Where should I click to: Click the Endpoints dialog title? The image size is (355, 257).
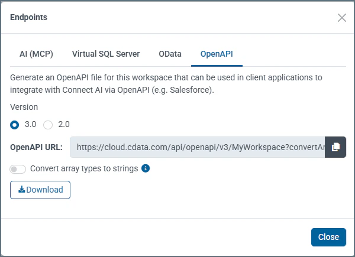tap(29, 18)
